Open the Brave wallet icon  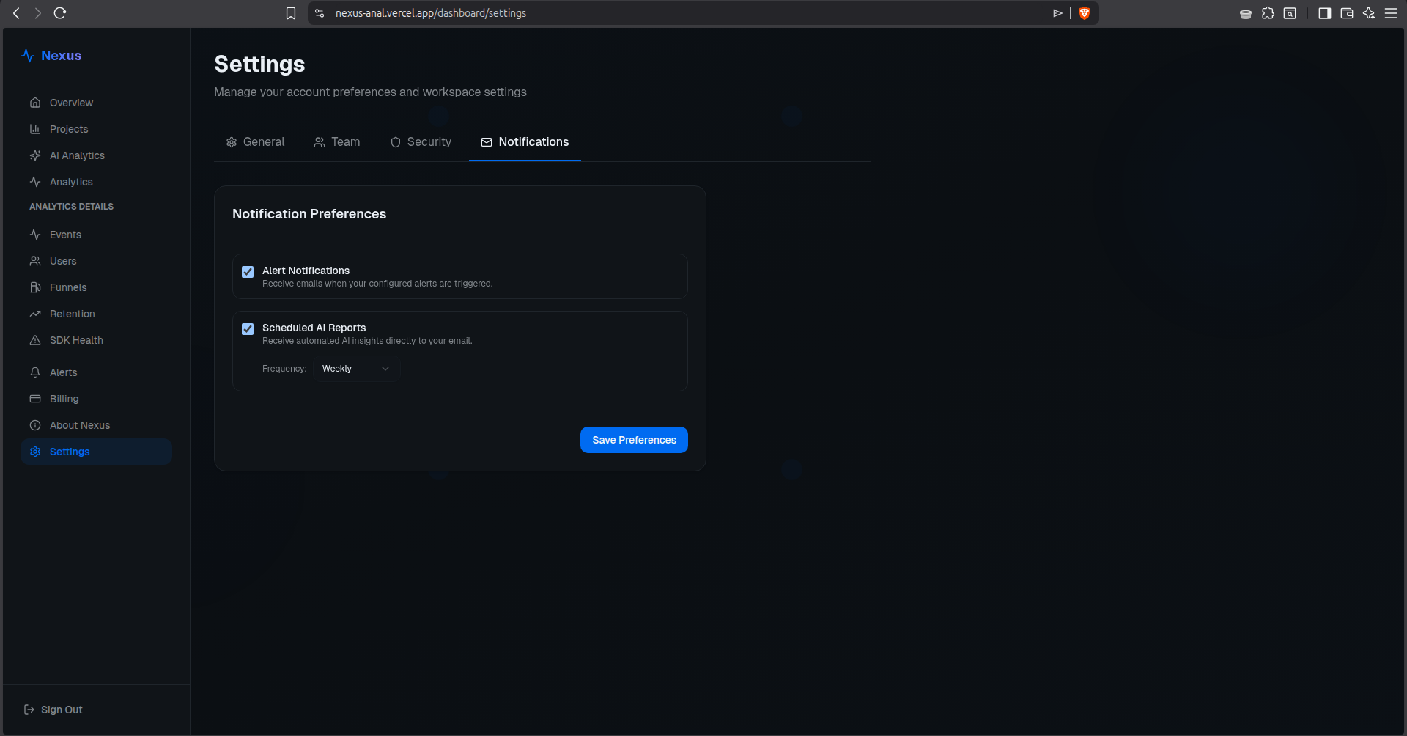click(x=1347, y=13)
